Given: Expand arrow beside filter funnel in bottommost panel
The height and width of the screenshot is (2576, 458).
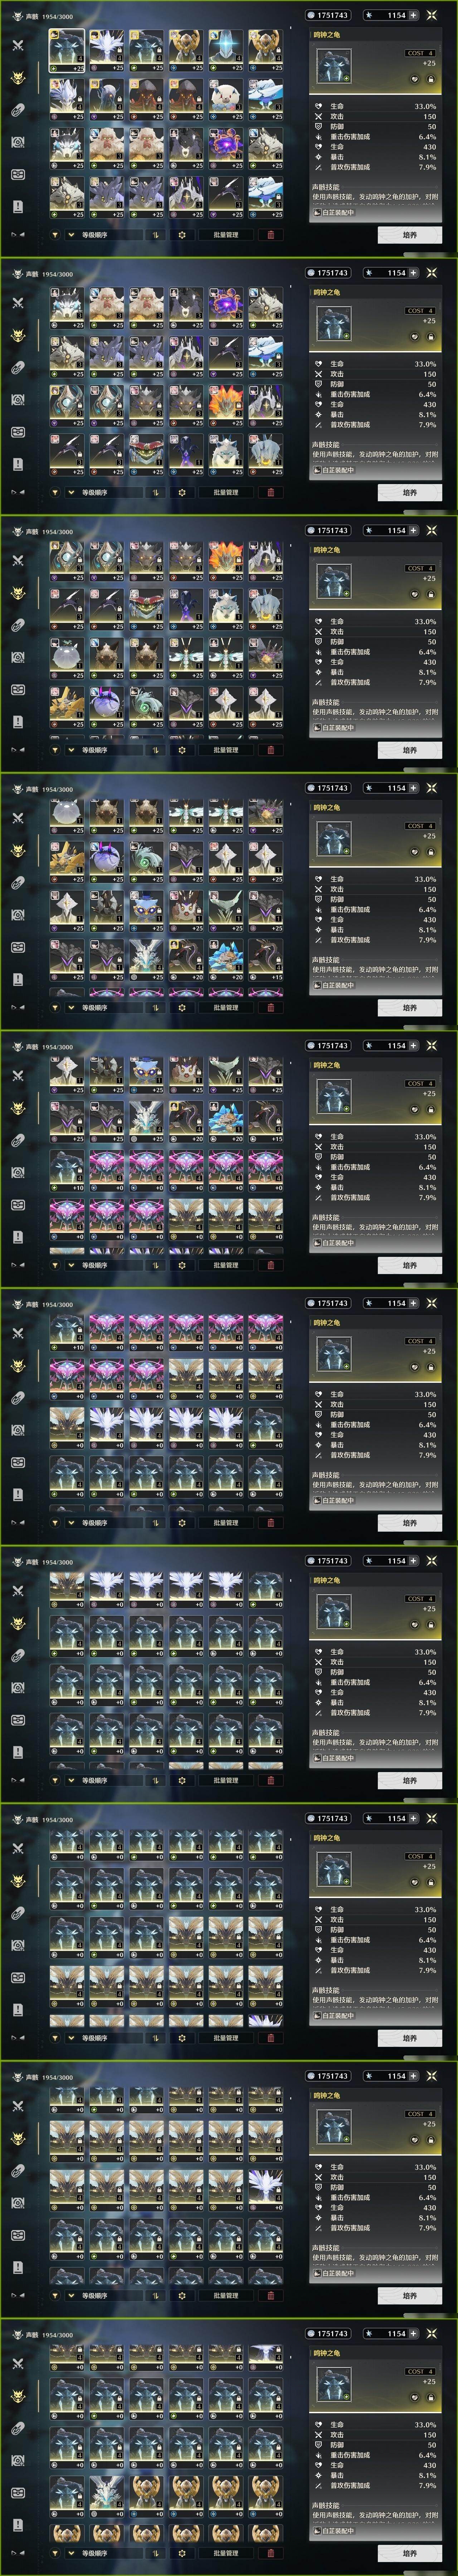Looking at the screenshot, I should [x=71, y=2553].
